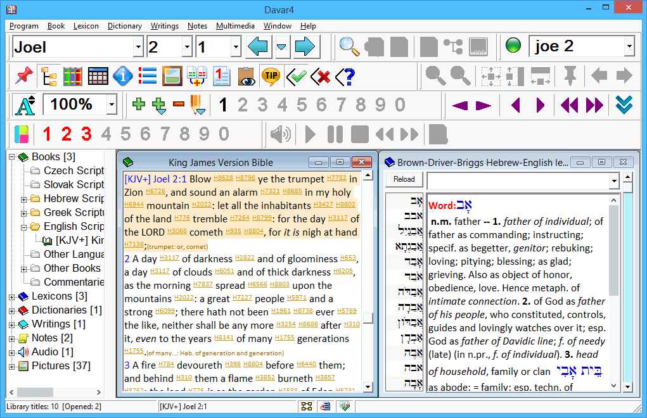
Task: Toggle the TIP speech bubble icon
Action: click(271, 76)
